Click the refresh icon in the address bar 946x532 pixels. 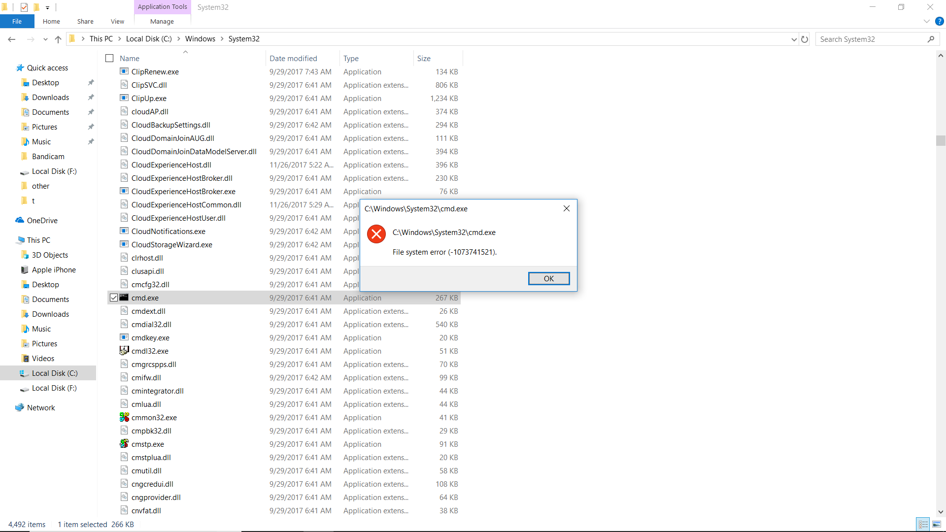click(805, 39)
